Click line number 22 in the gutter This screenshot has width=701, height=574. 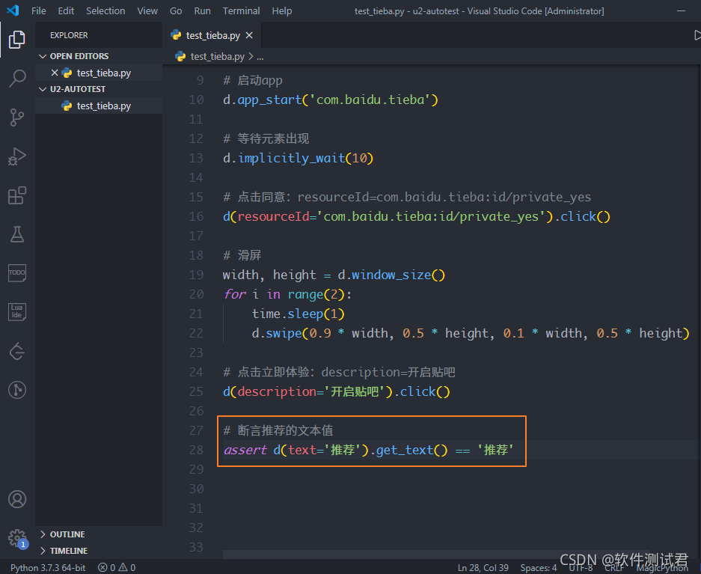click(196, 334)
